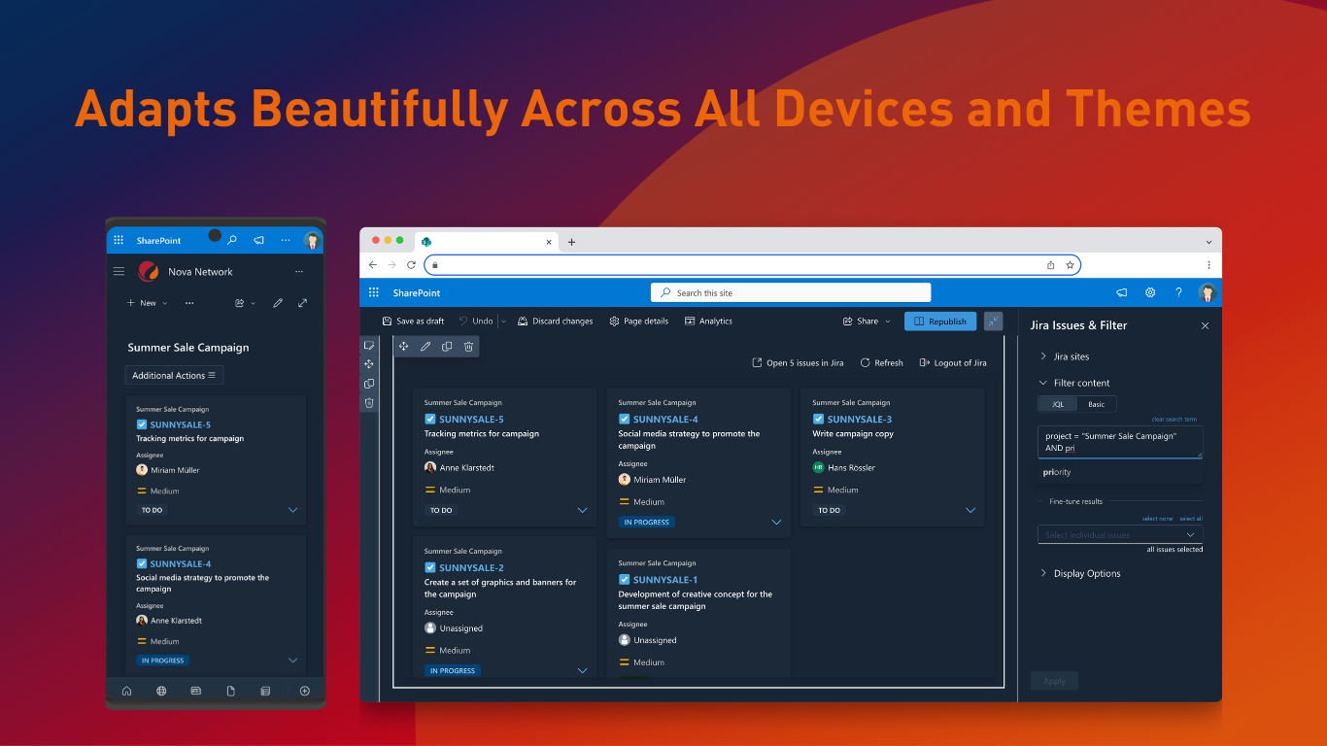The image size is (1327, 746).
Task: Click the move web part icon
Action: [x=403, y=347]
